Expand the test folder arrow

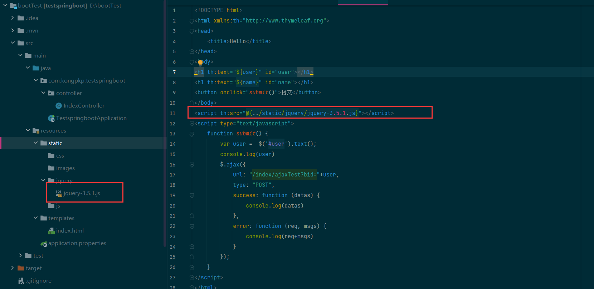point(20,256)
